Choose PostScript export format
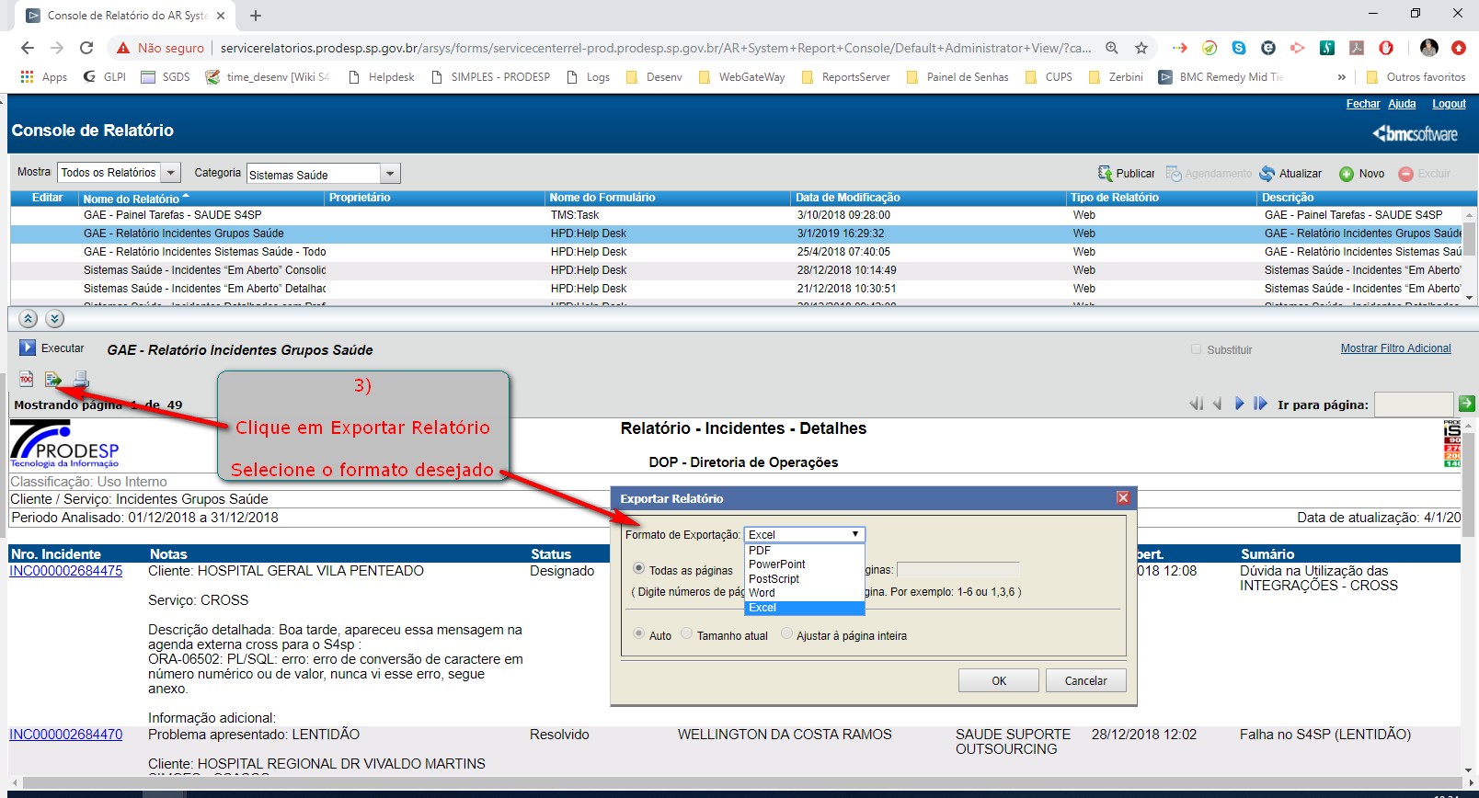This screenshot has height=798, width=1479. pos(804,579)
